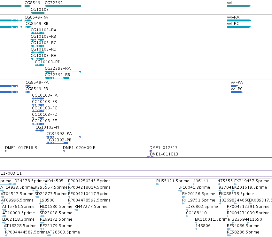Image resolution: width=272 pixels, height=237 pixels.
Task: Click protein CG32392-PB label
Action: [x=59, y=140]
